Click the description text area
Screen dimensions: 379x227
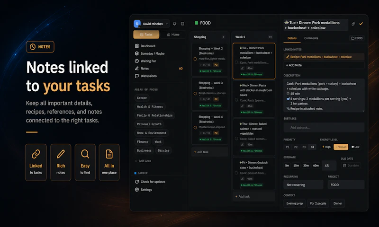coord(324,96)
